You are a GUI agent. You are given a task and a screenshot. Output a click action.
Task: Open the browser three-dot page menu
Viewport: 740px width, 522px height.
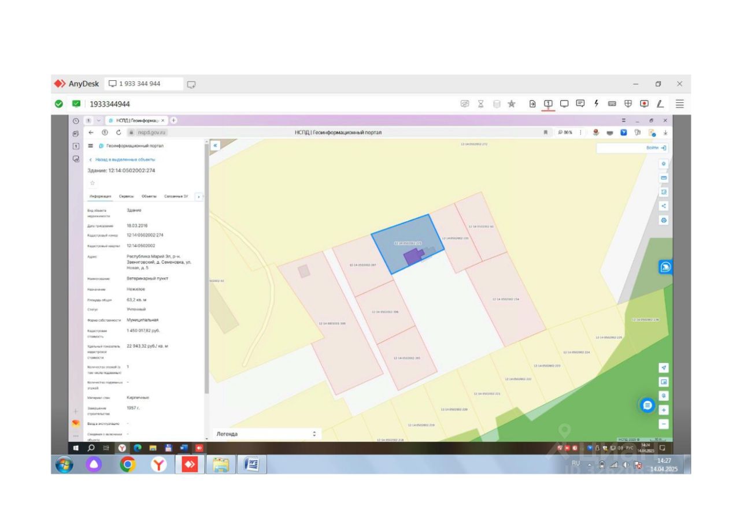point(580,132)
